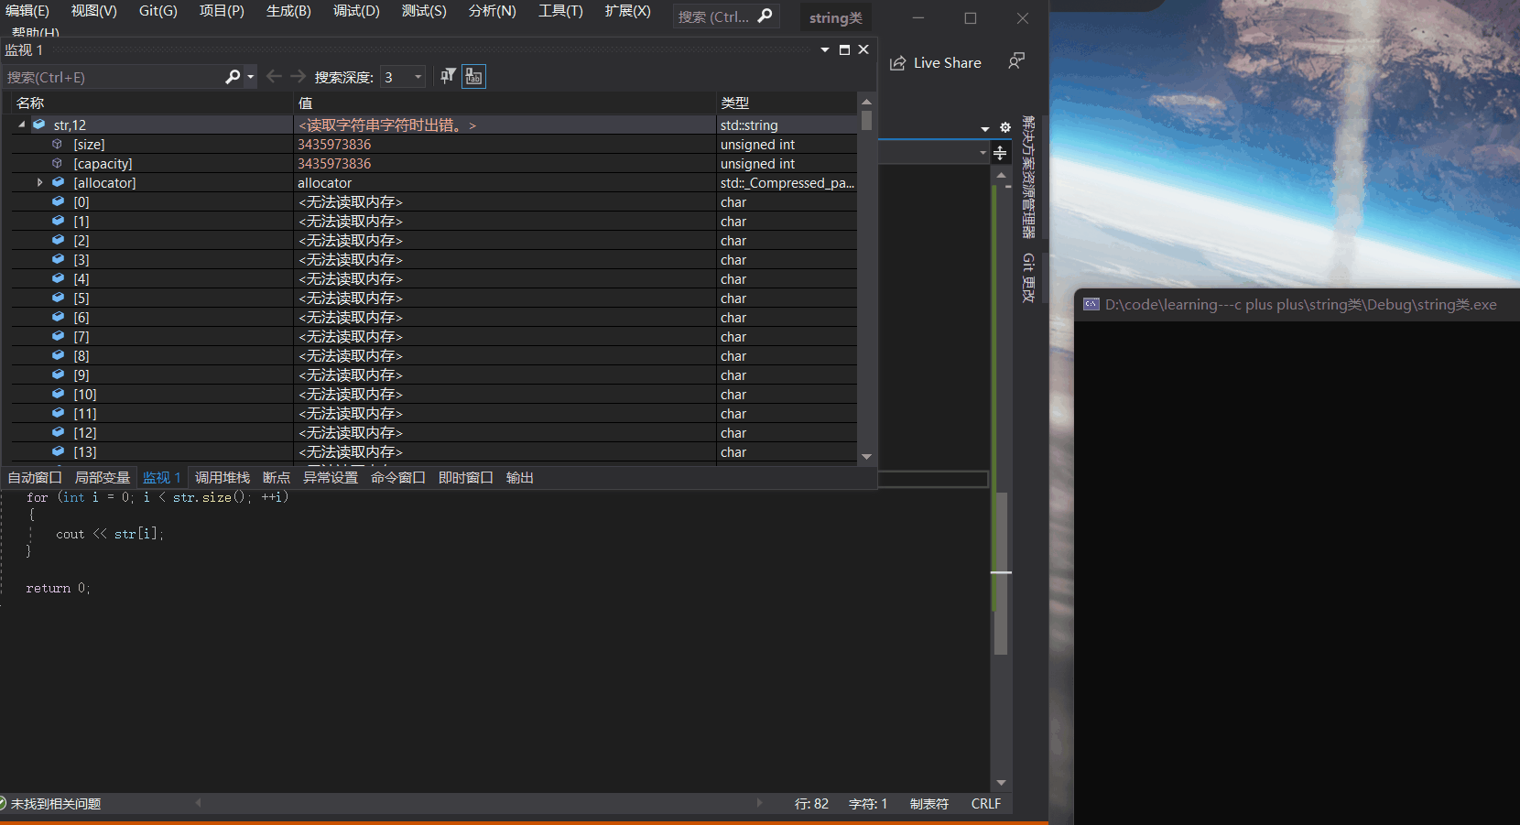Focus the watch panel search input field

(110, 77)
